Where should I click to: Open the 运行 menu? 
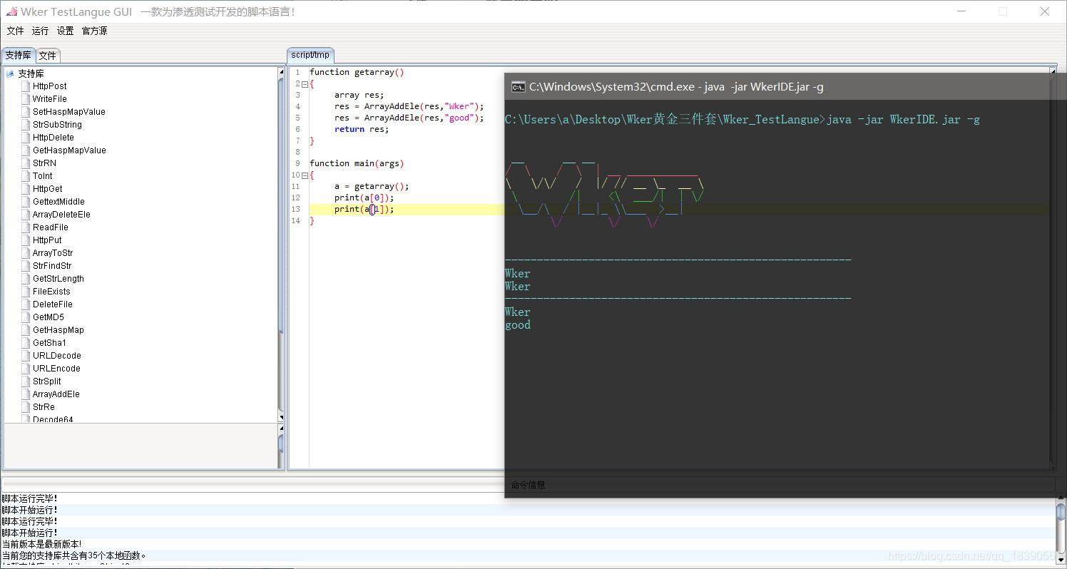[x=40, y=31]
